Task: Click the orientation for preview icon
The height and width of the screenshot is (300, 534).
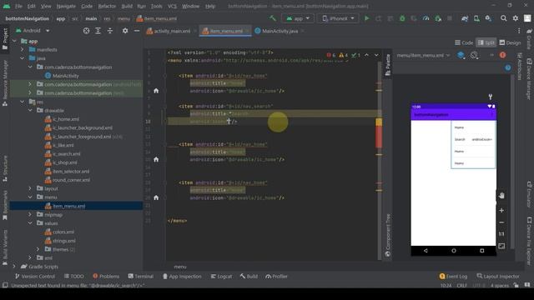Action: (x=474, y=55)
